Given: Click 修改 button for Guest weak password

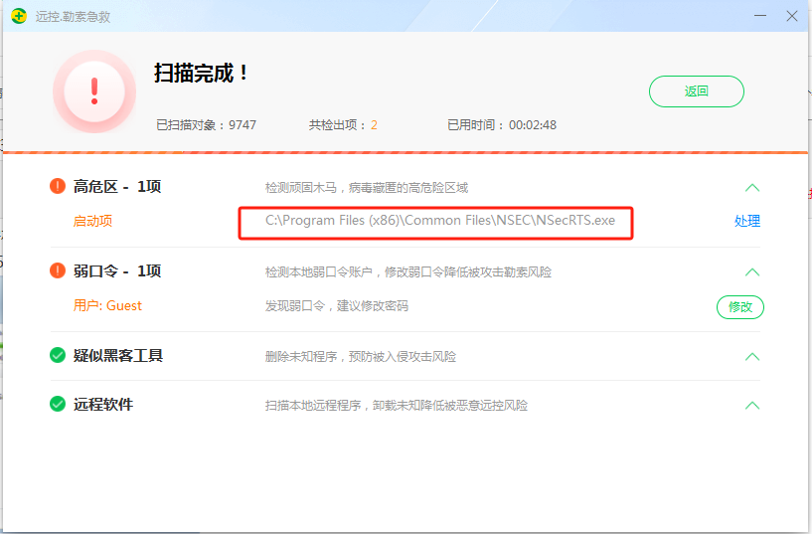Looking at the screenshot, I should coord(740,307).
